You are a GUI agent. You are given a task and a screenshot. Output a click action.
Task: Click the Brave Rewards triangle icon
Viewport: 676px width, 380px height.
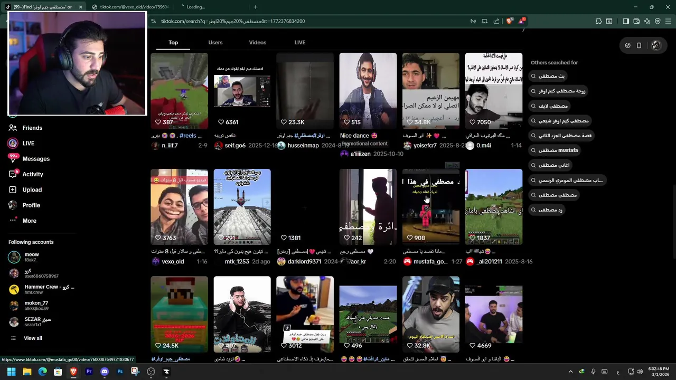click(522, 21)
